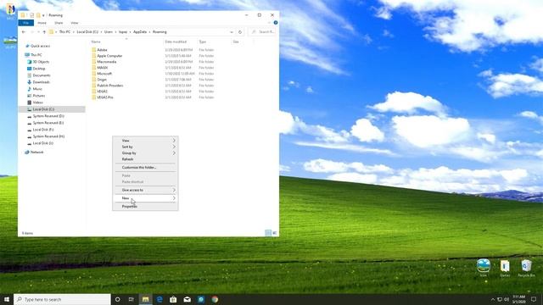
Task: Open Task View on taskbar
Action: tap(132, 299)
